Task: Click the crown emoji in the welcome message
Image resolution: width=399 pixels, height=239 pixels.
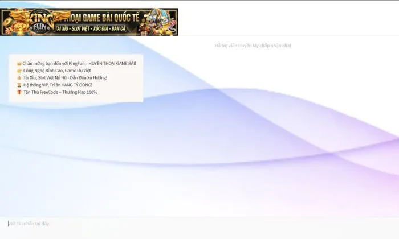Action: [x=19, y=63]
